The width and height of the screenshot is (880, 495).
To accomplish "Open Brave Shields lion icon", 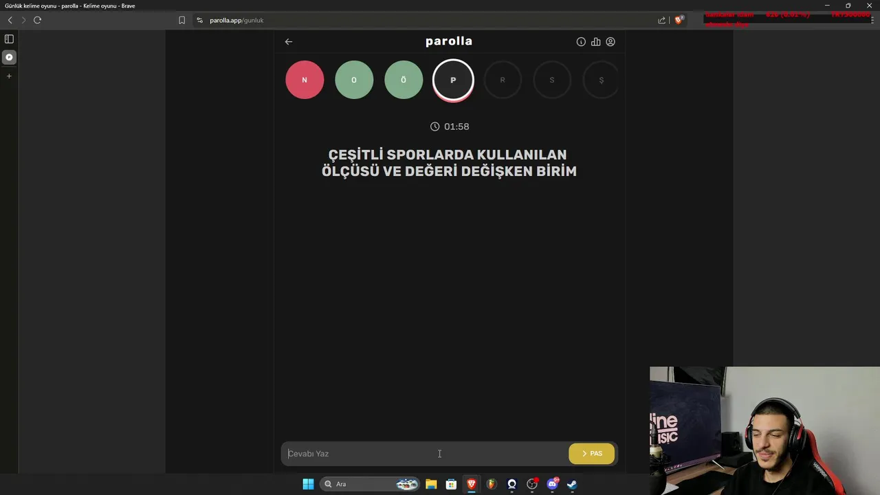I will click(x=679, y=20).
